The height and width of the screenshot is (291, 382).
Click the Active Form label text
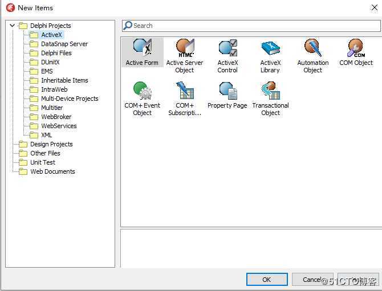tap(142, 63)
